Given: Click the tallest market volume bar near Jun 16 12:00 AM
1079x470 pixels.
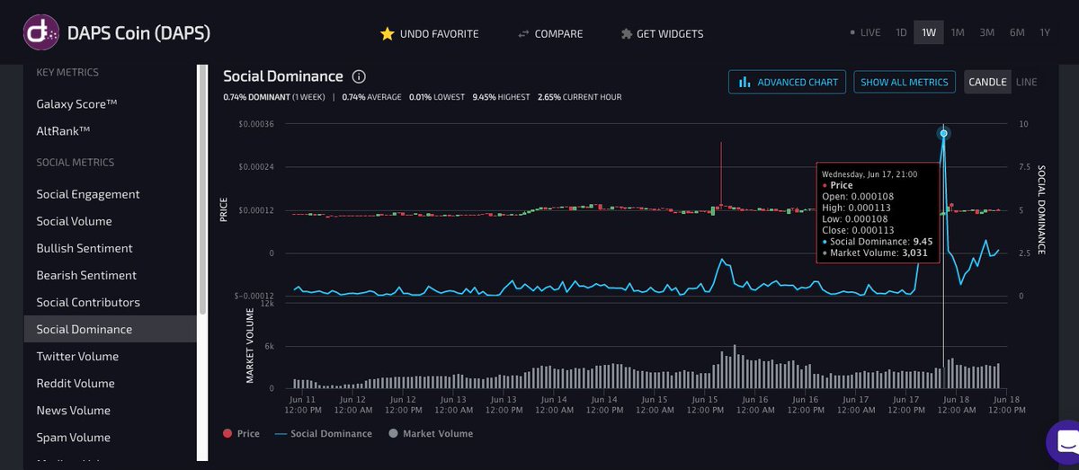Looking at the screenshot, I should pos(735,367).
